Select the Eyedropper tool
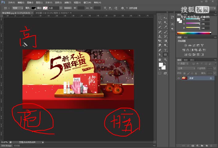 (x=165, y=27)
